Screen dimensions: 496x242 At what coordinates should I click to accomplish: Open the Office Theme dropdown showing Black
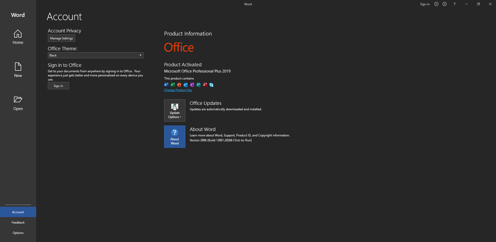95,55
